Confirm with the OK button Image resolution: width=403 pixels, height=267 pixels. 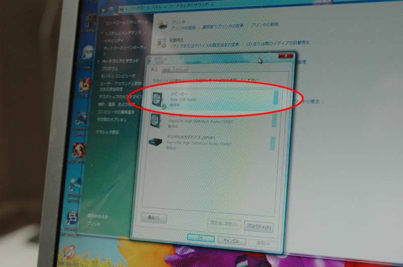[201, 238]
